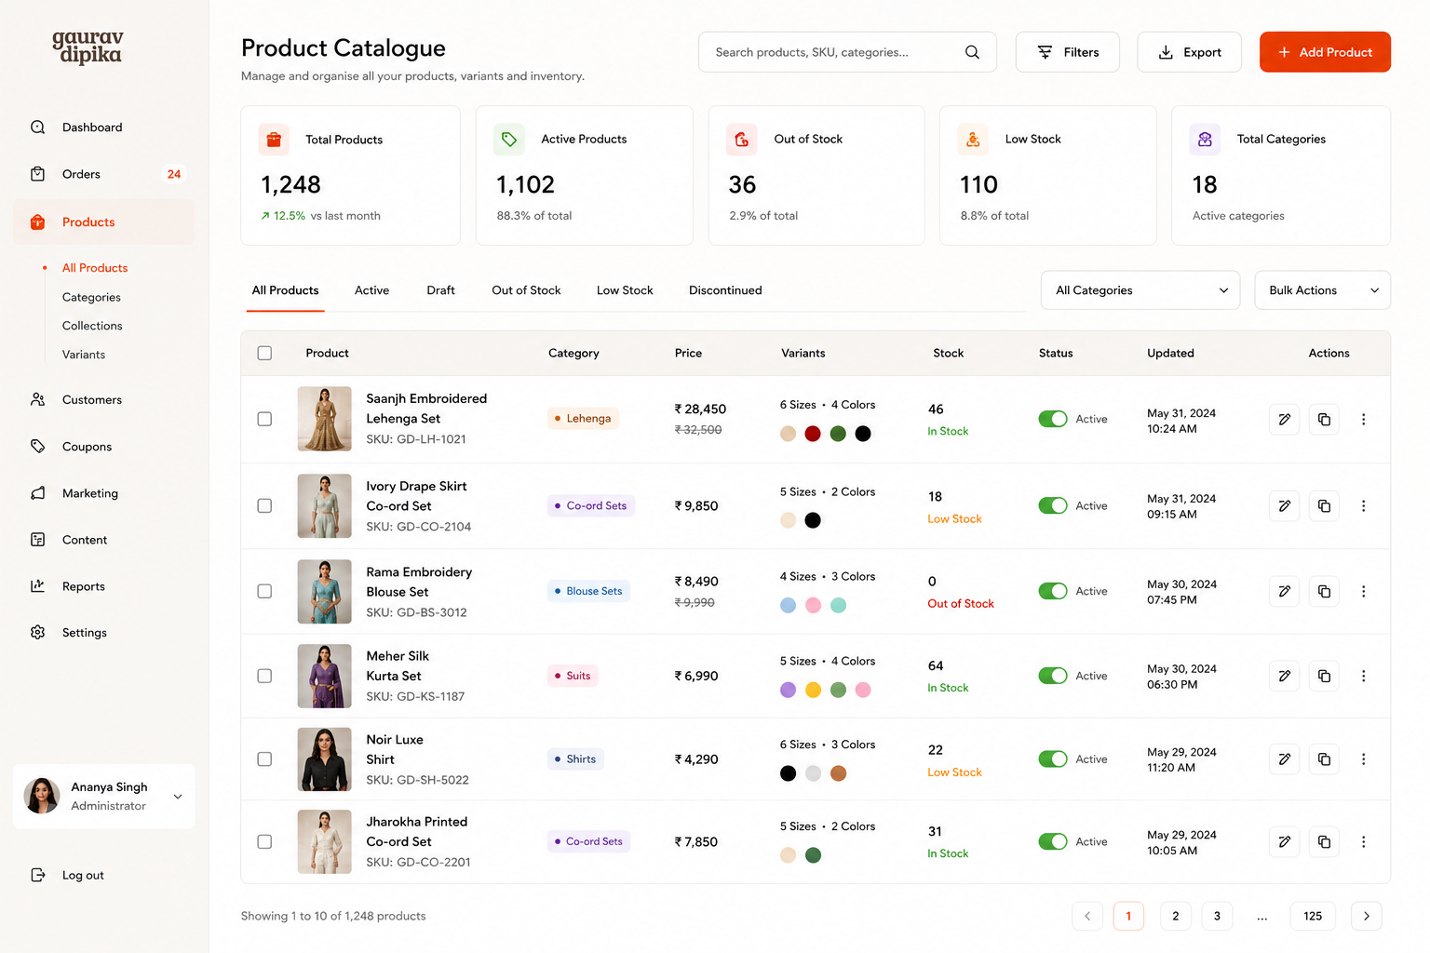Screen dimensions: 1430x953
Task: Open the Reports chart icon
Action: coord(37,586)
